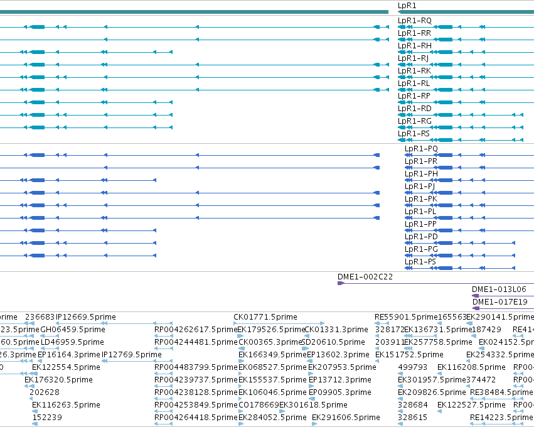This screenshot has width=534, height=427.
Task: Click the LpR1-RJ transcript label
Action: point(413,58)
